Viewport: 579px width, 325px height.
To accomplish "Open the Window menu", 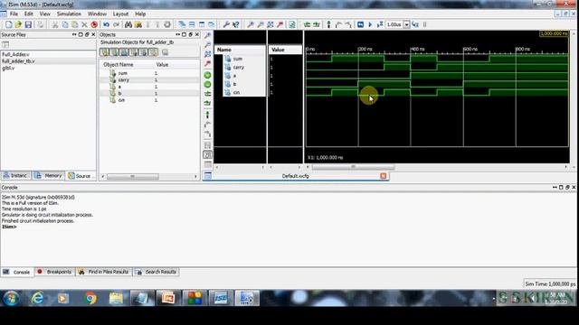I will [x=97, y=14].
